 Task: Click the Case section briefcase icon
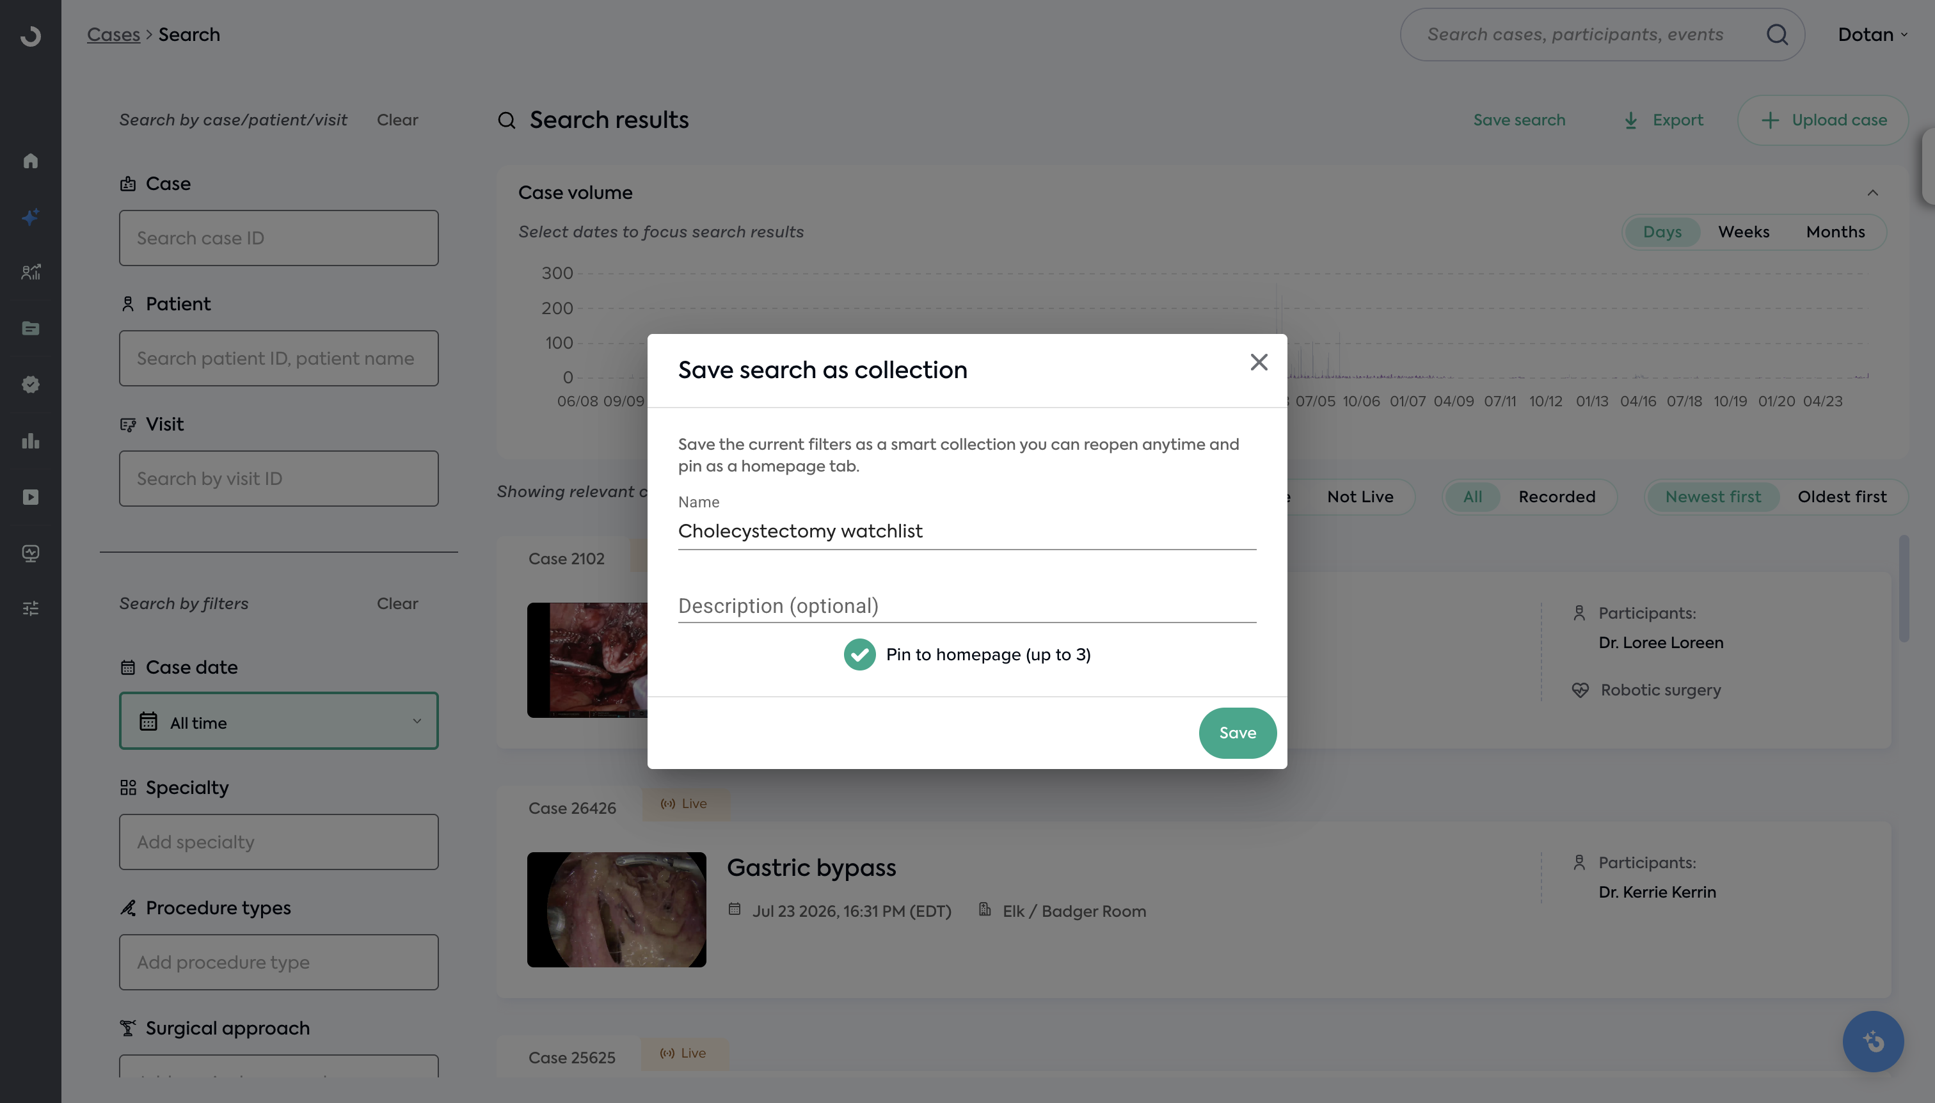(x=127, y=184)
